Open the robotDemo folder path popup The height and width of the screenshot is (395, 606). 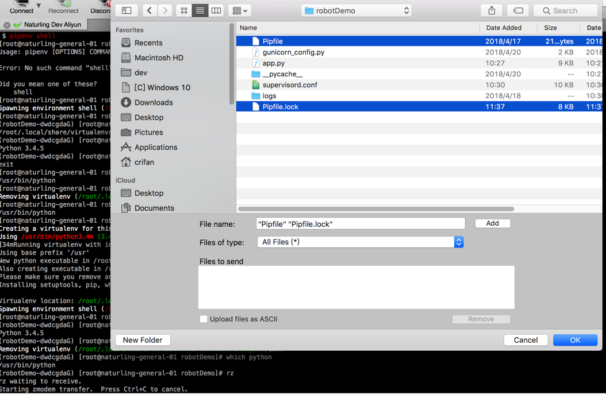tap(356, 10)
